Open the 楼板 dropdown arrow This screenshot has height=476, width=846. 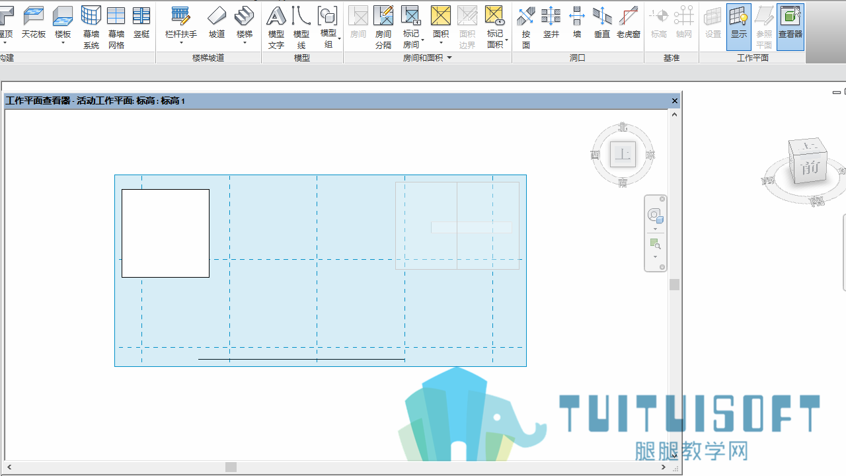click(x=63, y=43)
